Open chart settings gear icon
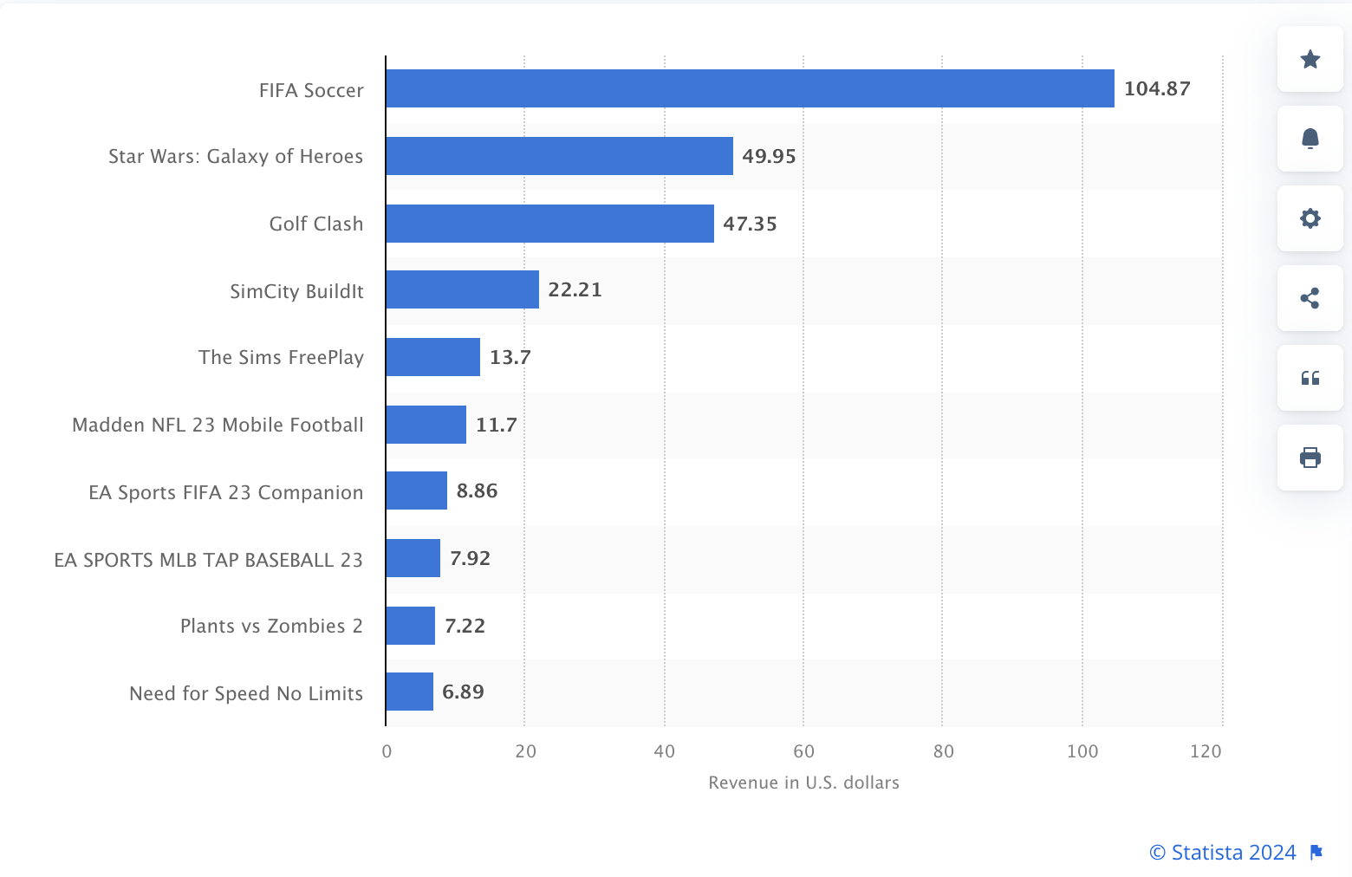The height and width of the screenshot is (877, 1352). click(x=1310, y=218)
